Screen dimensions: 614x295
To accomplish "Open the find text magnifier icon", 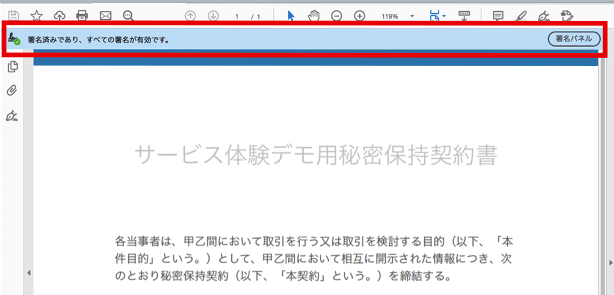I will 128,16.
